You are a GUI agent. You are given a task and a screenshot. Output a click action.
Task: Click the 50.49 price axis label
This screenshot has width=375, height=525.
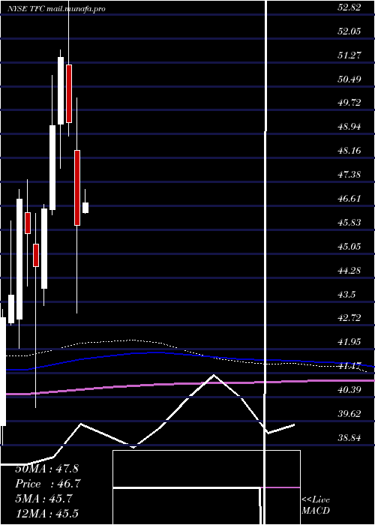[349, 79]
